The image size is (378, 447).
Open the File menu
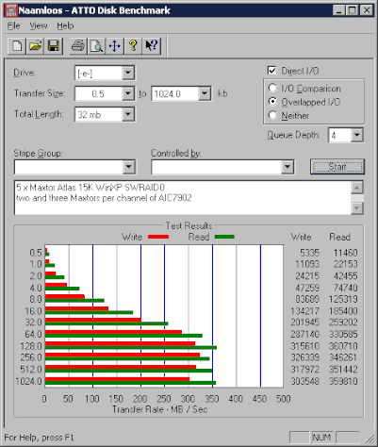[13, 25]
